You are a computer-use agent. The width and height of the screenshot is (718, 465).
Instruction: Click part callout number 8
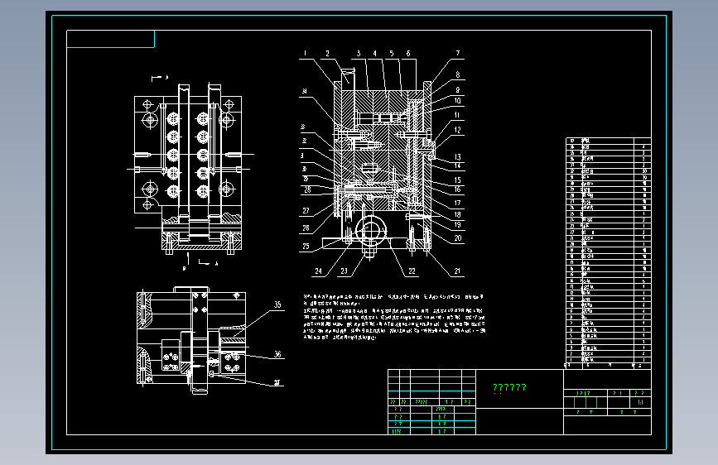(x=457, y=74)
